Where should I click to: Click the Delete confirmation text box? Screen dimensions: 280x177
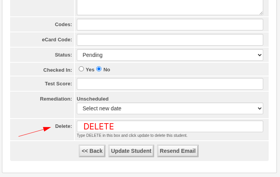[x=170, y=126]
